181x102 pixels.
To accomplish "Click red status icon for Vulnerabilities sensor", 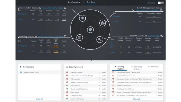I will click(67, 79).
